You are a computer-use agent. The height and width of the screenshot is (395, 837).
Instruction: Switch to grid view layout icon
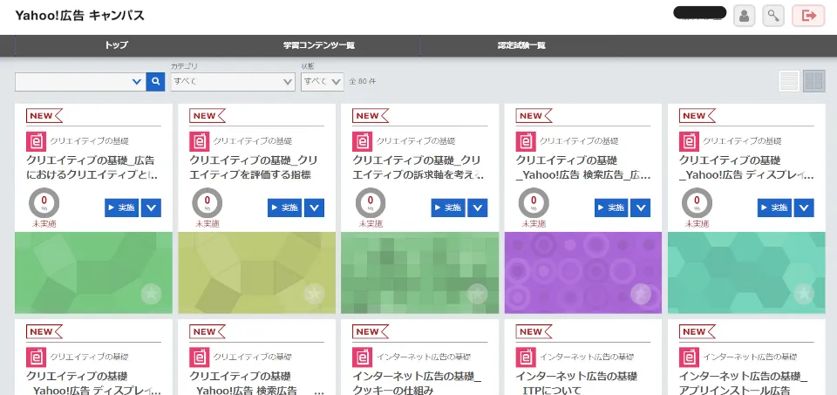[814, 81]
